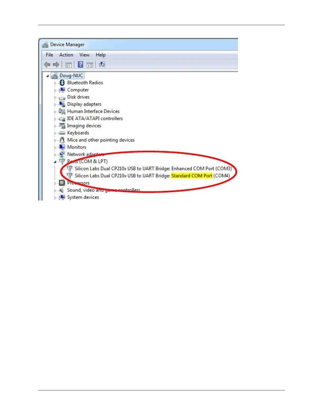The height and width of the screenshot is (419, 323).
Task: Select the Human Interface Devices label
Action: (93, 111)
